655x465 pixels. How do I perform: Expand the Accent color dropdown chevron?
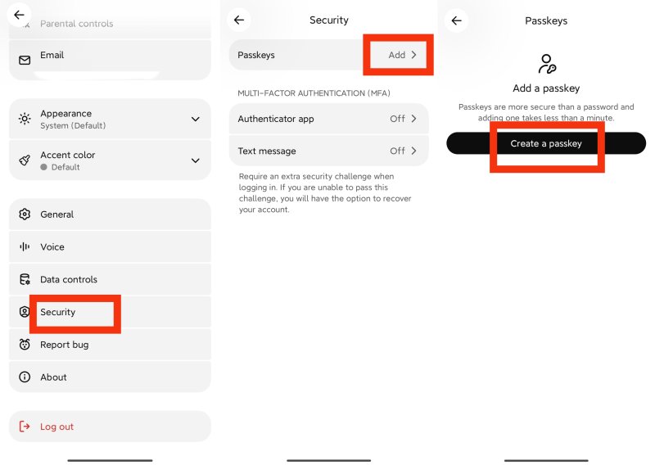195,160
